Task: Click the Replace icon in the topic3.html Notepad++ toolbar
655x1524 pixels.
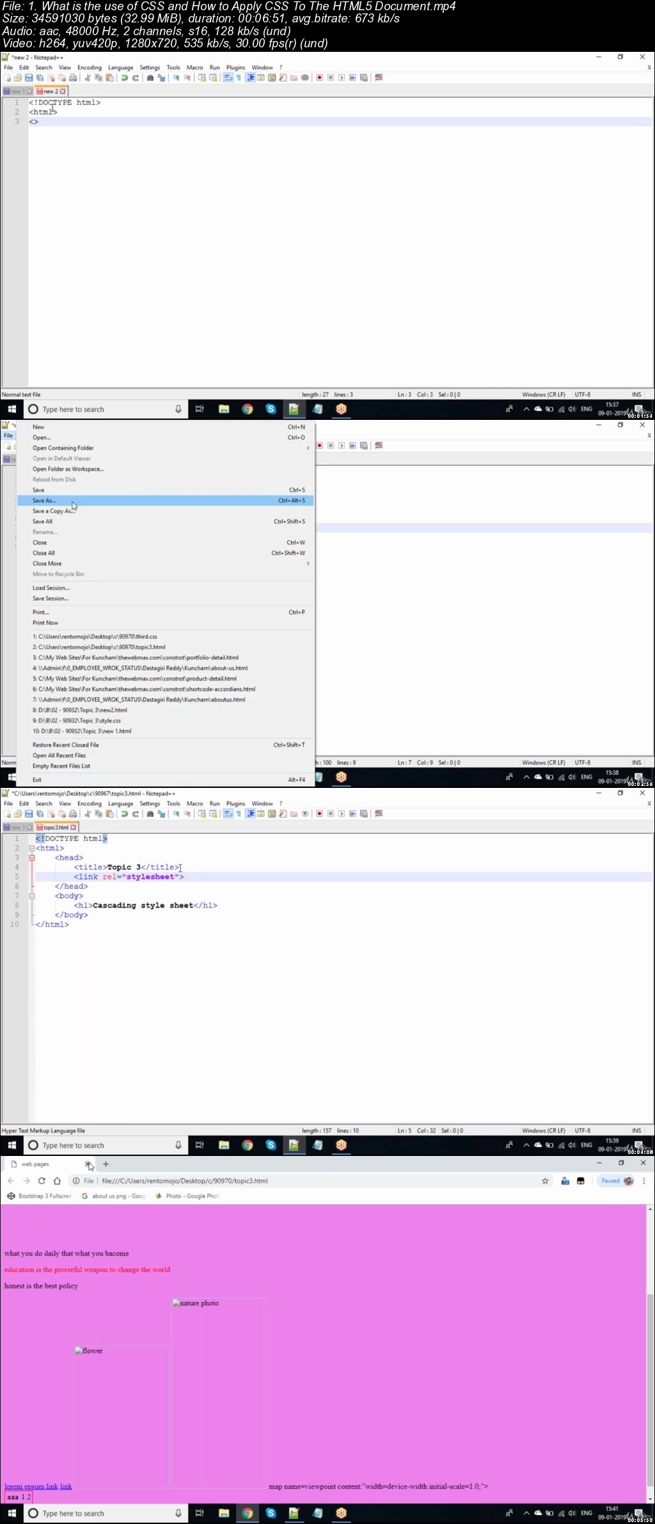Action: pyautogui.click(x=161, y=814)
